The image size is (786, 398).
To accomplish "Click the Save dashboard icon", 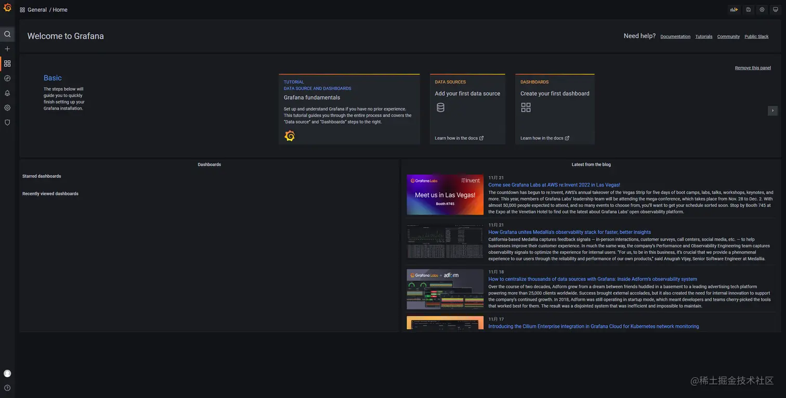I will [x=749, y=9].
